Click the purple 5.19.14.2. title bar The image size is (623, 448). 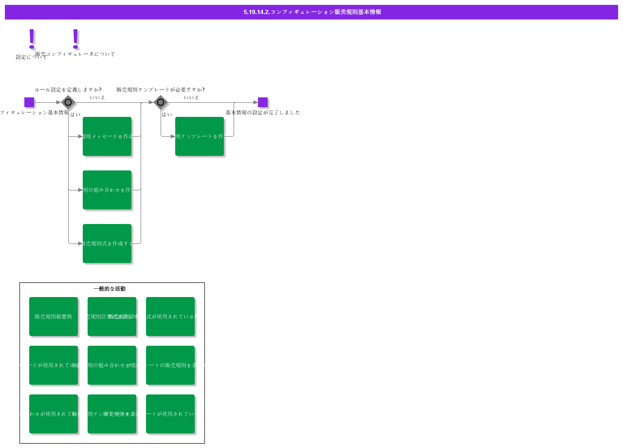311,12
